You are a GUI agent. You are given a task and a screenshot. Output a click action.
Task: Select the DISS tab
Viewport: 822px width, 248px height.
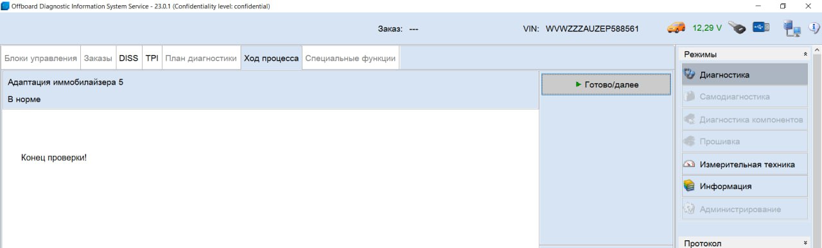[128, 58]
